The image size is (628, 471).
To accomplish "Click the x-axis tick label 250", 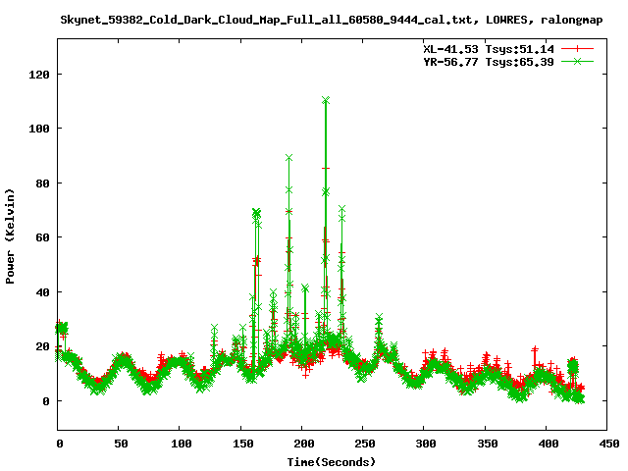I will [365, 444].
